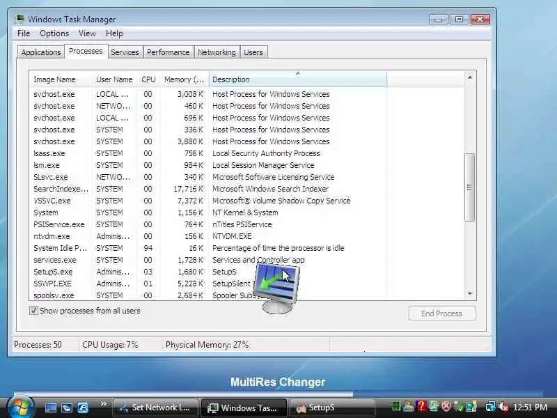
Task: Open the View menu
Action: coord(87,33)
